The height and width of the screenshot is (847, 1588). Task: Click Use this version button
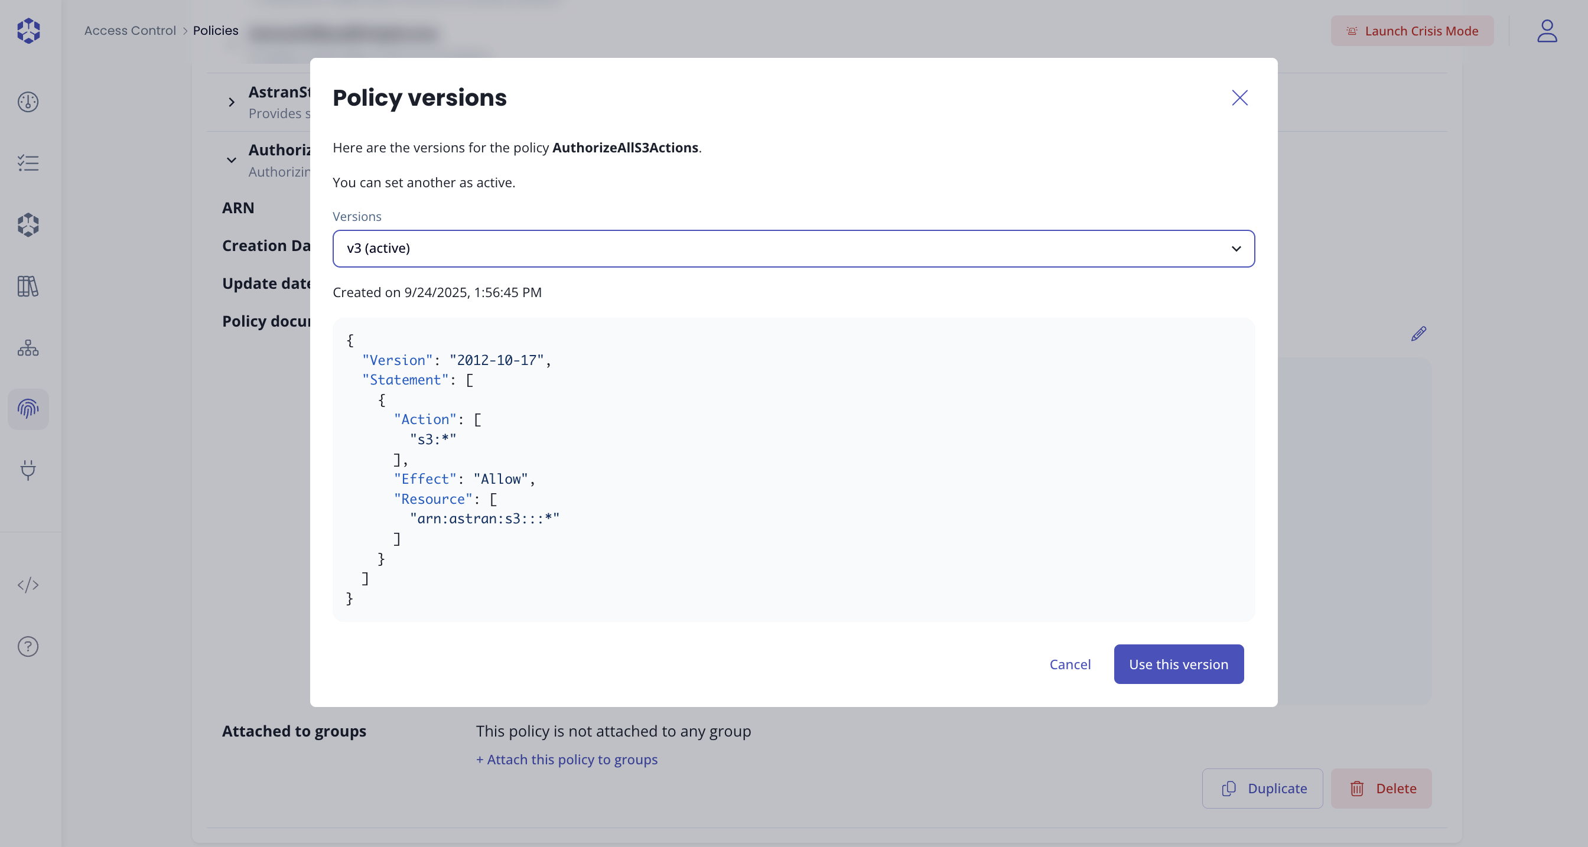pyautogui.click(x=1178, y=664)
